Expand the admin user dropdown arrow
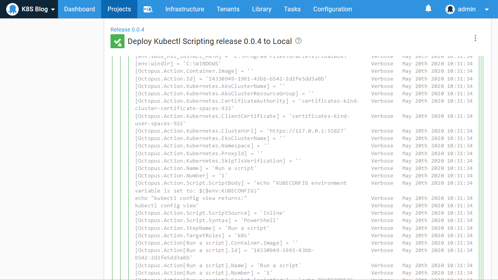The width and height of the screenshot is (498, 280). [487, 10]
